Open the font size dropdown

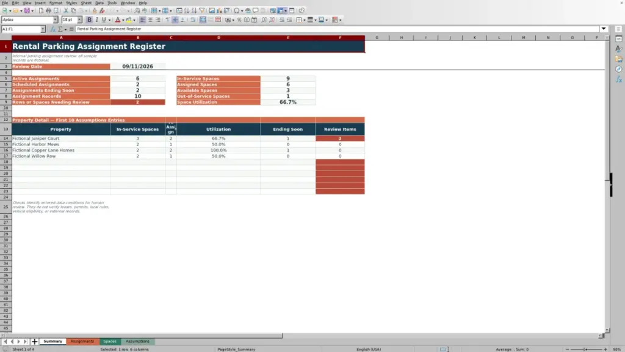click(79, 20)
